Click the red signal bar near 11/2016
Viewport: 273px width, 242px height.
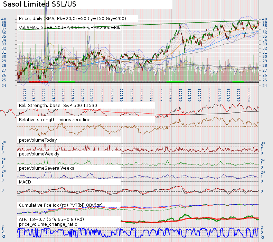[38, 82]
